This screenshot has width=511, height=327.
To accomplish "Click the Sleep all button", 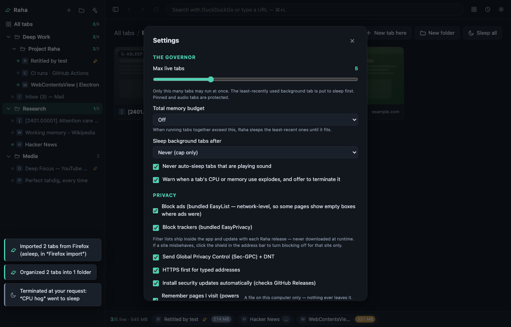I will pos(483,33).
